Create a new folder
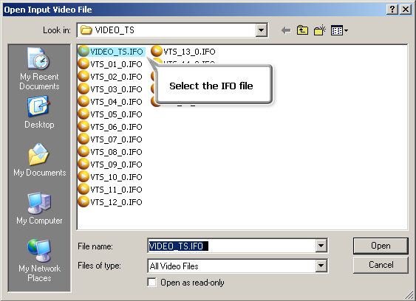The image size is (416, 301). [320, 30]
